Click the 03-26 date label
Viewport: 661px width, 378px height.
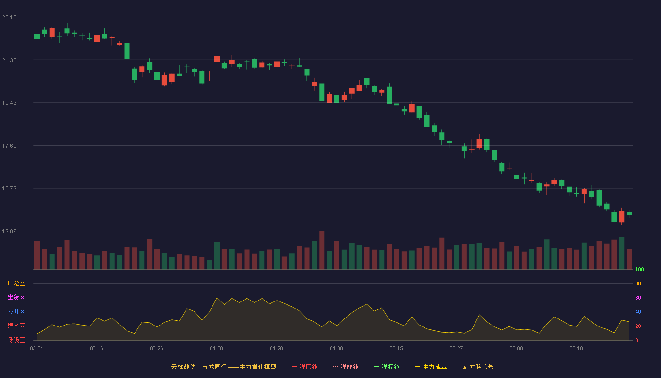pos(156,348)
